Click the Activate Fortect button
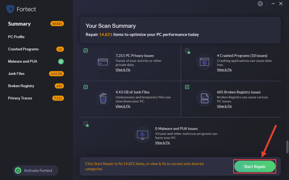Screen dimensions: 289x180 tap(36, 170)
